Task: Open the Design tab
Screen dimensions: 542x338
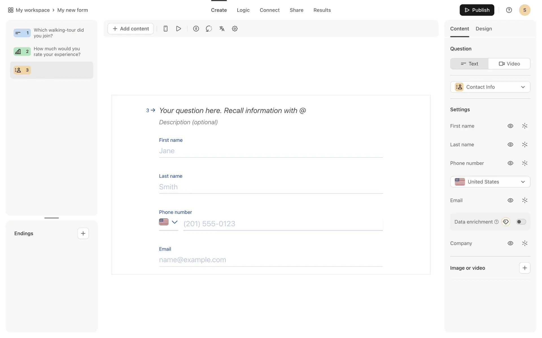Action: coord(484,29)
